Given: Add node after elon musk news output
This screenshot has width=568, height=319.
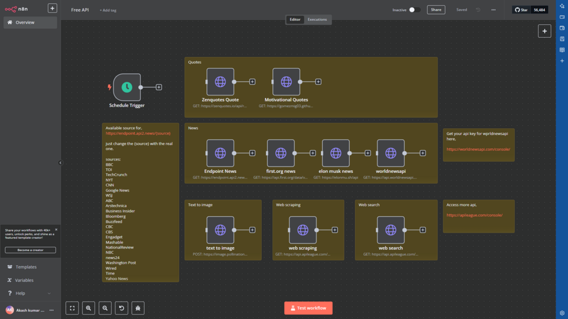Looking at the screenshot, I should coord(368,153).
